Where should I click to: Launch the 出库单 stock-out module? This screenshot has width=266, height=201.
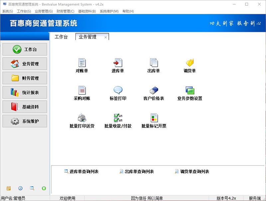[x=154, y=63]
